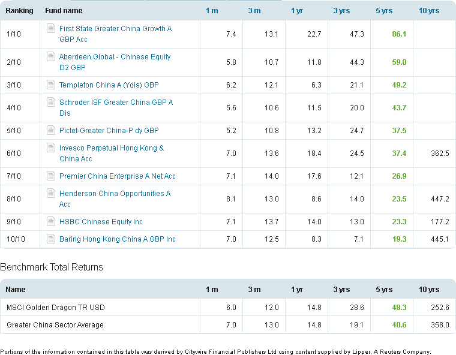Select 10 yrs value 447.2 for Henderson China
The height and width of the screenshot is (355, 456).
click(440, 199)
